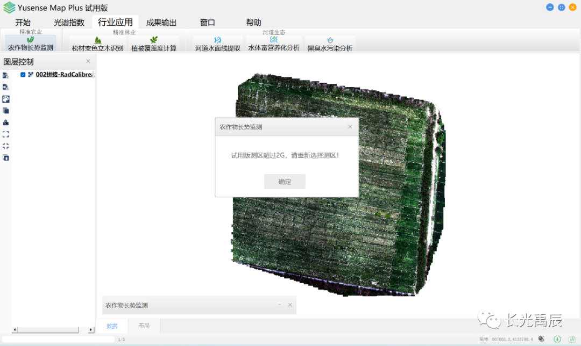The width and height of the screenshot is (581, 346).
Task: Confirm the dialog with 确定 button
Action: click(285, 182)
